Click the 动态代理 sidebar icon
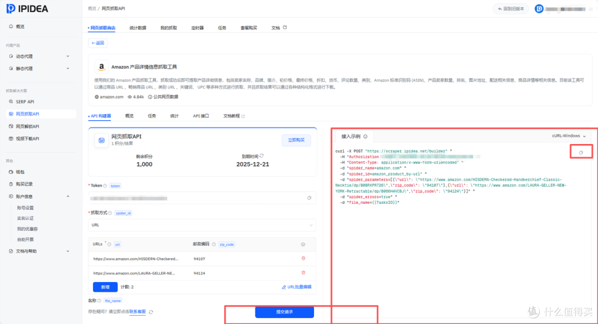Screen dimensions: 598x324 (11, 56)
